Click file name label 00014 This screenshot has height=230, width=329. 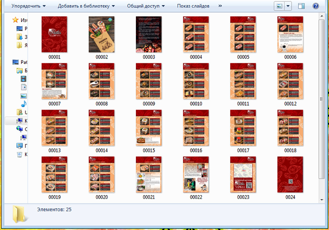coord(102,150)
